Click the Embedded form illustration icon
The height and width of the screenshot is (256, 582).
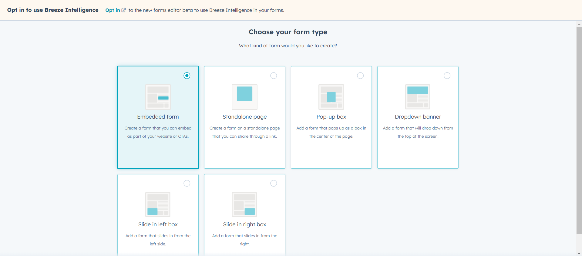(x=158, y=97)
